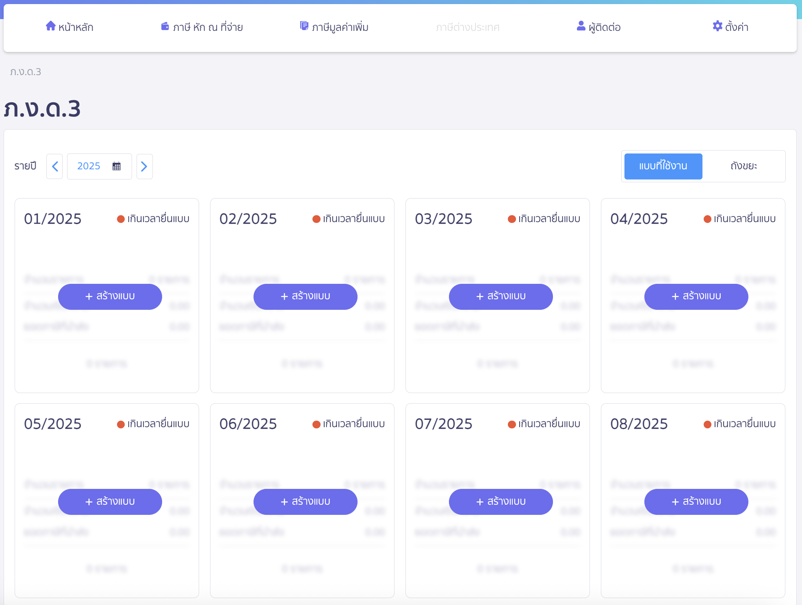Open the calendar icon in year field
802x605 pixels.
(x=117, y=166)
